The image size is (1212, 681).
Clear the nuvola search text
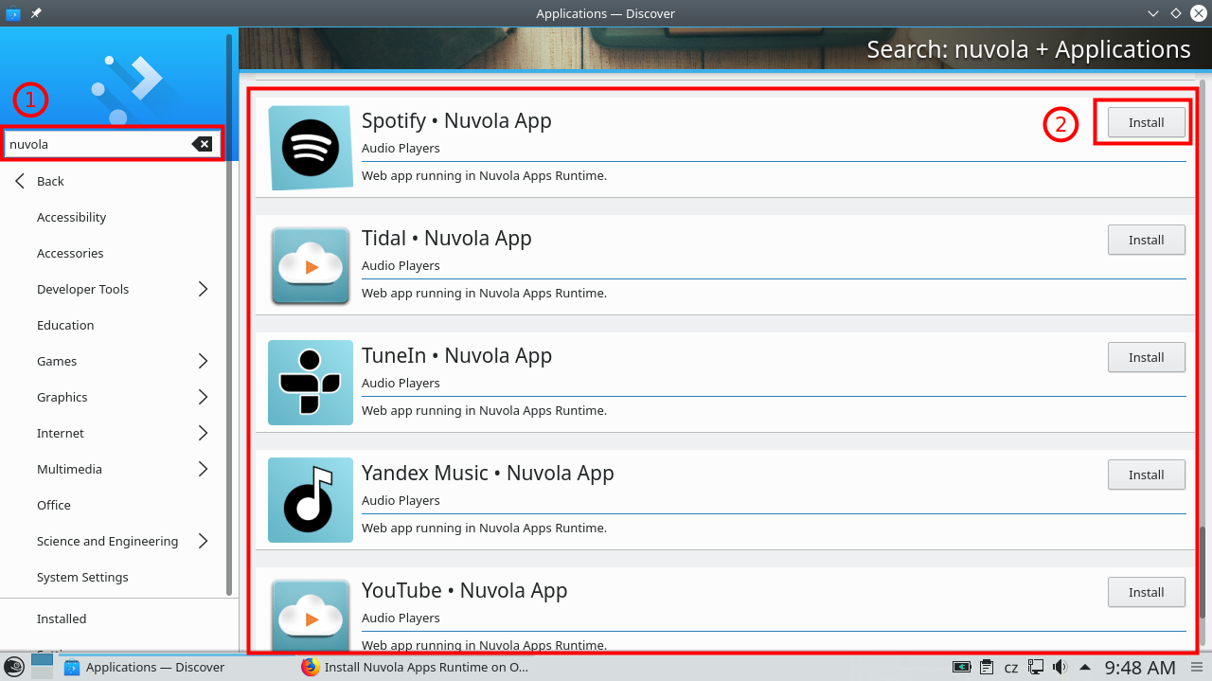202,144
